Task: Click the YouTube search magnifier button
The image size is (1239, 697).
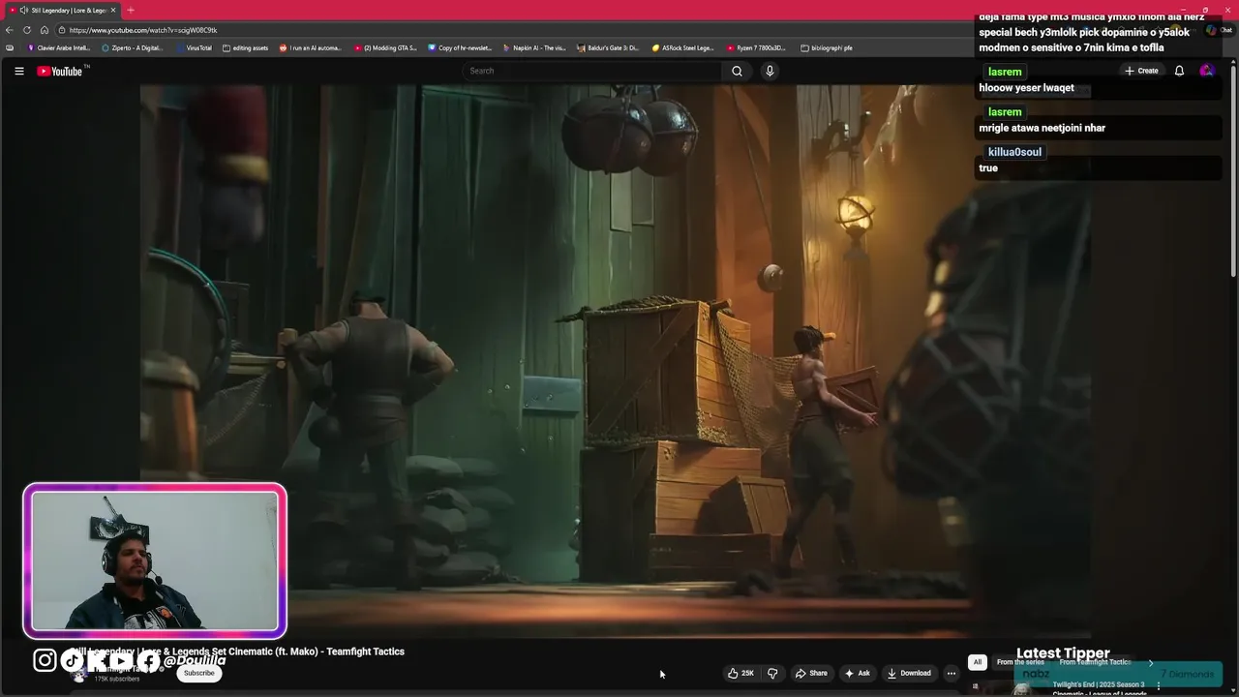Action: (737, 71)
